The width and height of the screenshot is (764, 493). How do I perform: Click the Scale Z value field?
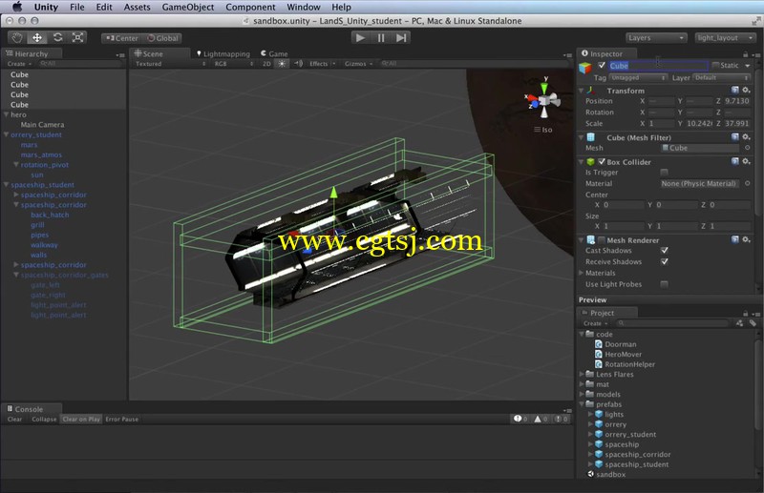pos(737,124)
